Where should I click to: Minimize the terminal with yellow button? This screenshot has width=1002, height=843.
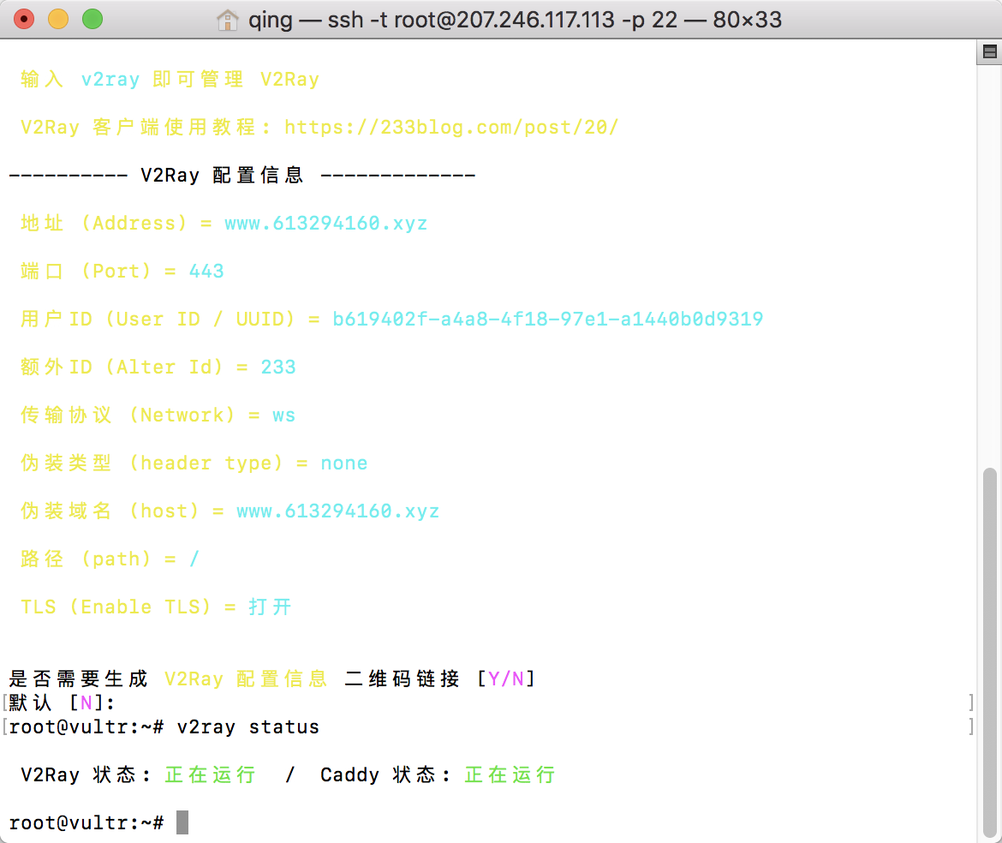point(58,19)
